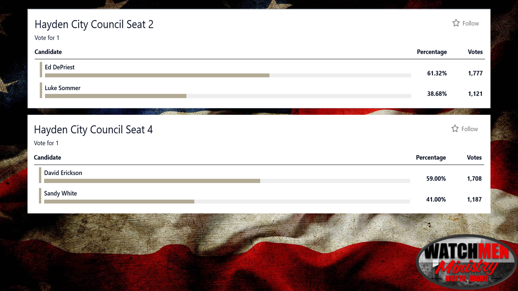Click Sandy White's vote percentage bar
518x291 pixels.
[x=119, y=201]
